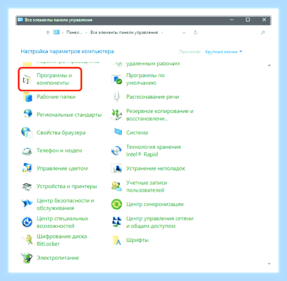Open the Устранение неполадок icon
The width and height of the screenshot is (287, 281).
tap(116, 168)
